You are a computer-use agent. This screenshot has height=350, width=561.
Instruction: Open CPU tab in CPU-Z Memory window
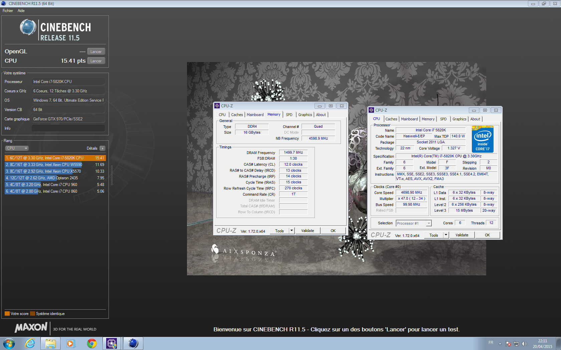click(222, 115)
